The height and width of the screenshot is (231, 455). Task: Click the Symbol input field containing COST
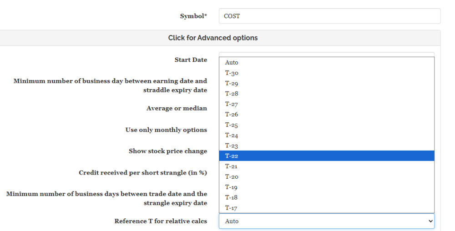click(329, 16)
